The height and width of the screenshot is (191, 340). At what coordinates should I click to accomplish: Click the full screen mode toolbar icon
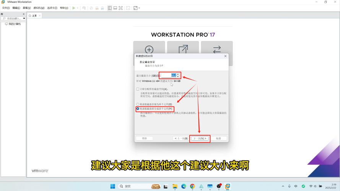point(121,8)
